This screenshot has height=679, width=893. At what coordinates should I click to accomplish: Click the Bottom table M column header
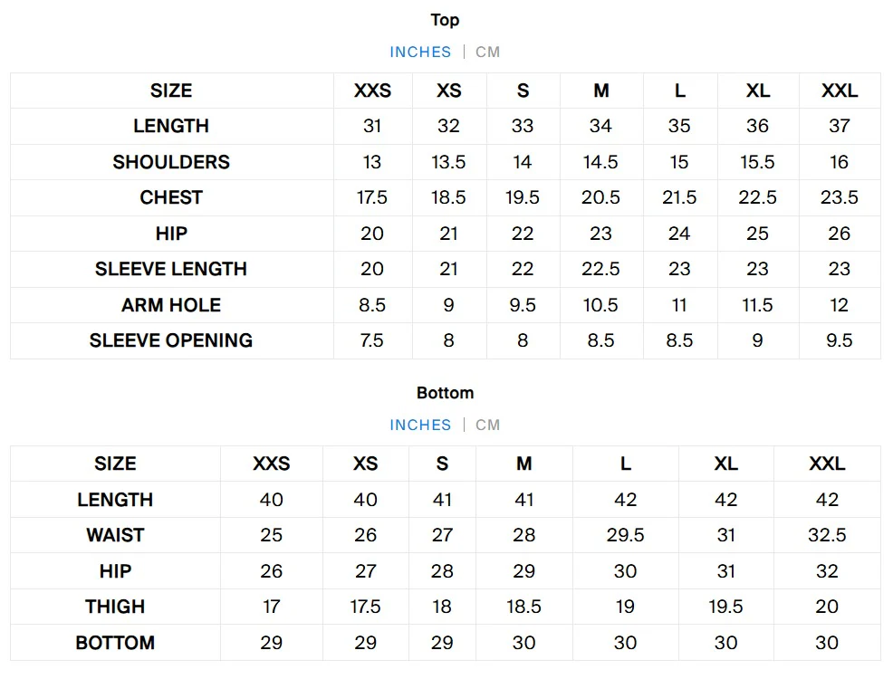tap(523, 464)
